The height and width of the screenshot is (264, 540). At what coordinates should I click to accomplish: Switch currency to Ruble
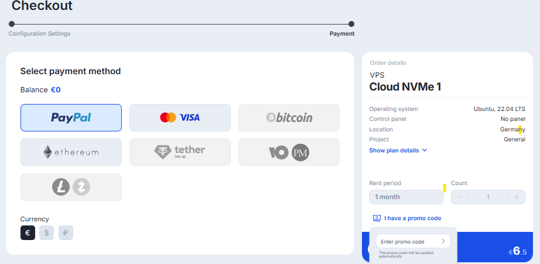tap(66, 233)
